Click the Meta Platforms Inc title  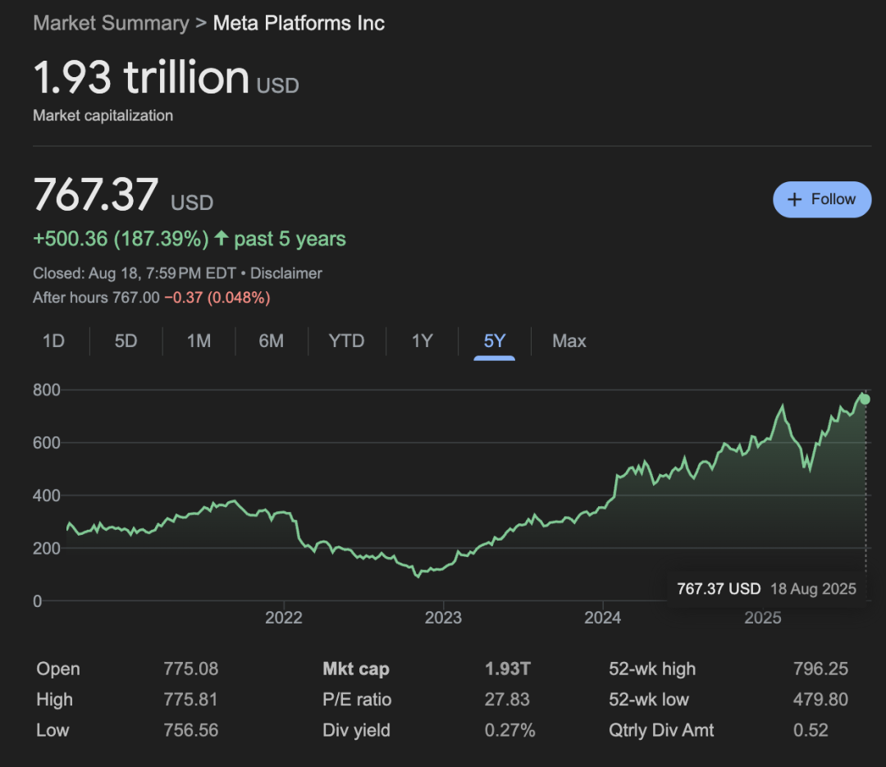click(299, 23)
